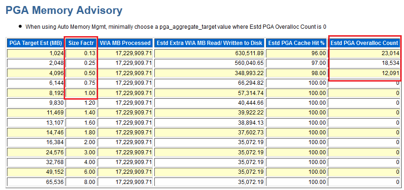The height and width of the screenshot is (190, 404).
Task: Click the 1.20 size factor cell
Action: (81, 103)
